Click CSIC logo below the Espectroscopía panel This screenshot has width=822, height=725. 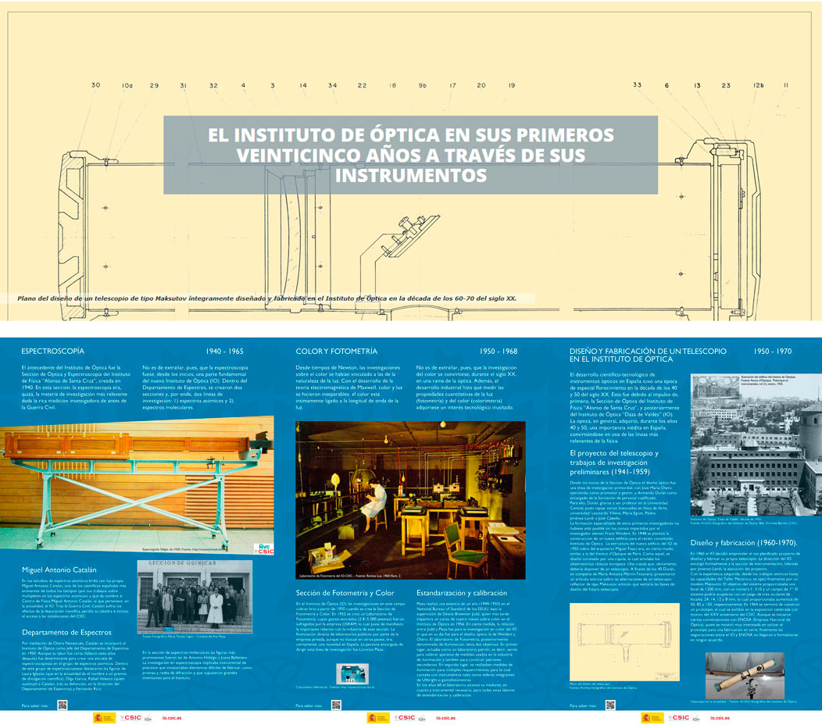(131, 718)
